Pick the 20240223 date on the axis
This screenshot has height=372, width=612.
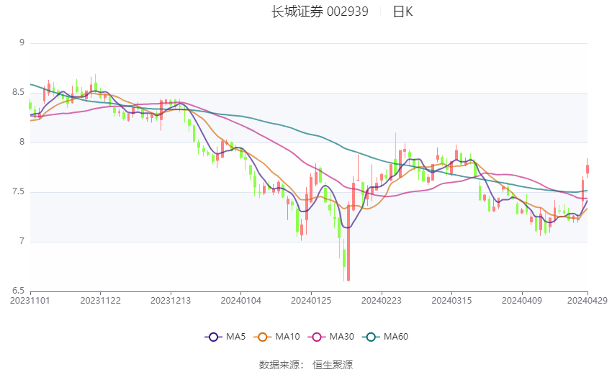point(381,300)
